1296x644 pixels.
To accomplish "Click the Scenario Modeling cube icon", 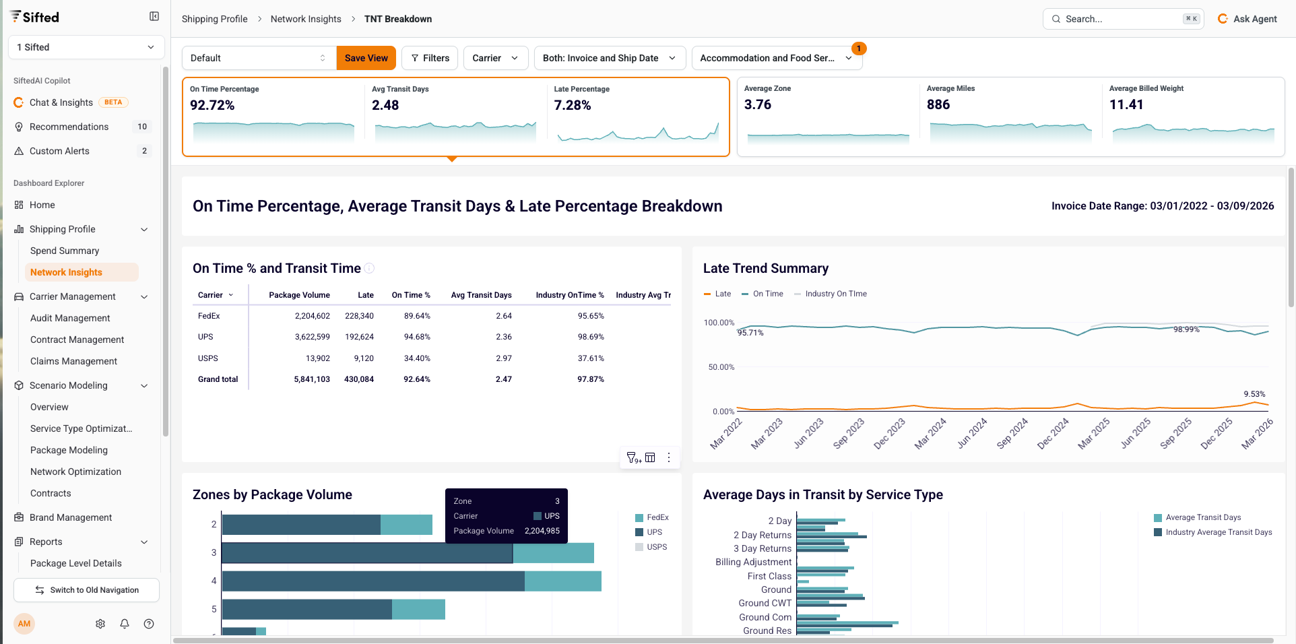I will point(19,385).
